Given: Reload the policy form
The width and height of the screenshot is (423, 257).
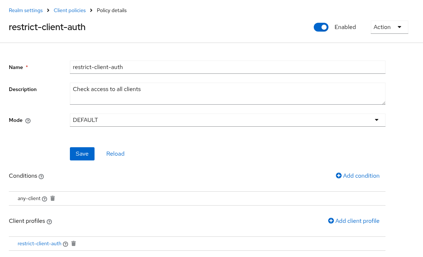Looking at the screenshot, I should 115,154.
